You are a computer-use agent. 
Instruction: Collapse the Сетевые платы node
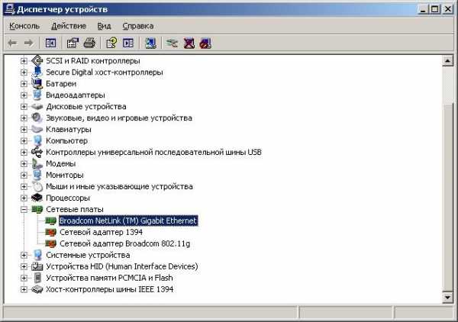[24, 209]
